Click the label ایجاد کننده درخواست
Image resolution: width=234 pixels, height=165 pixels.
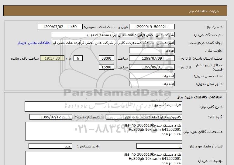[x=205, y=43]
